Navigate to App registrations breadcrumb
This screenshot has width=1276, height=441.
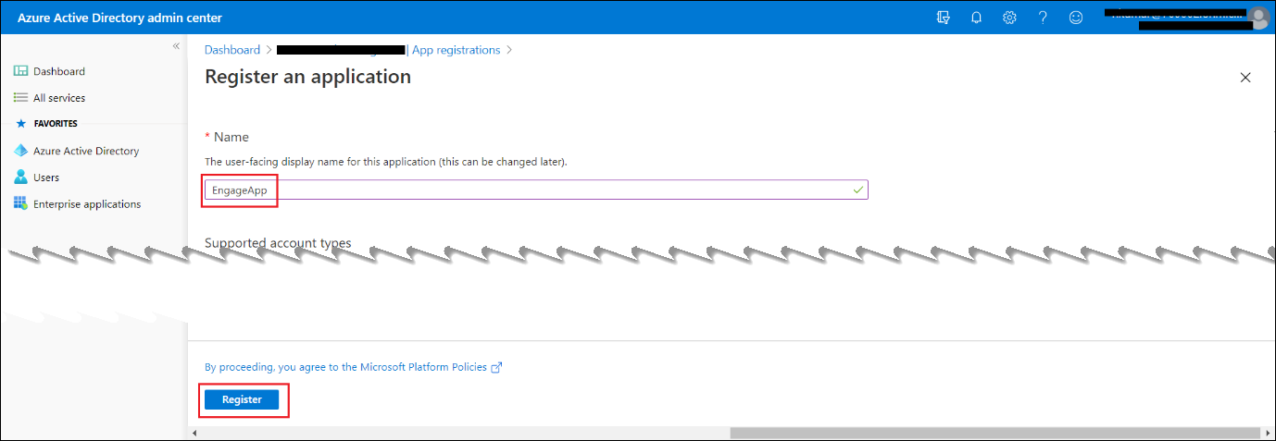pyautogui.click(x=456, y=50)
